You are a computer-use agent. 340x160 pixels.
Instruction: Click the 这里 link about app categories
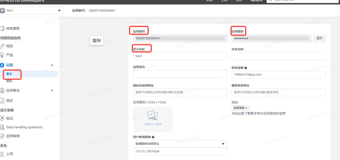click(x=241, y=113)
